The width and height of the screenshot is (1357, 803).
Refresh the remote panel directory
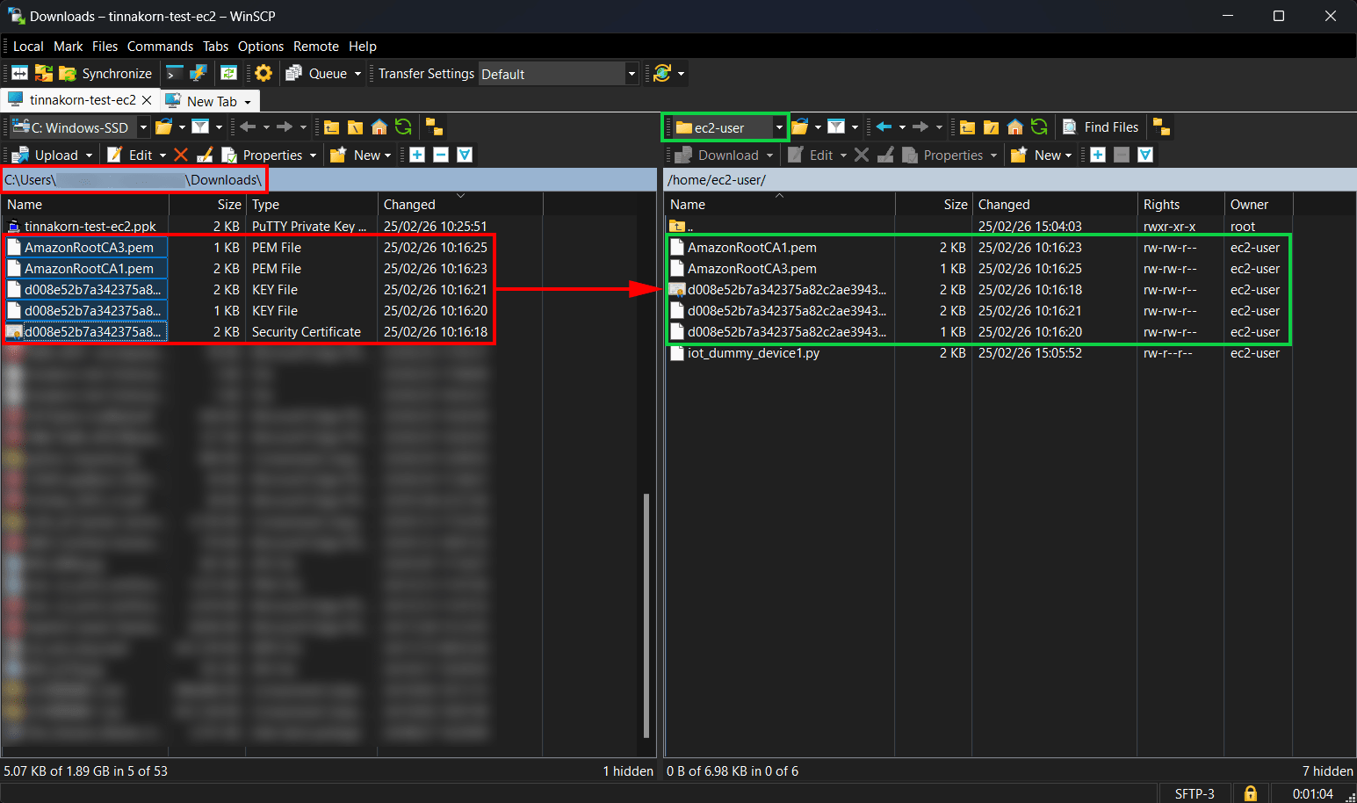tap(1039, 127)
